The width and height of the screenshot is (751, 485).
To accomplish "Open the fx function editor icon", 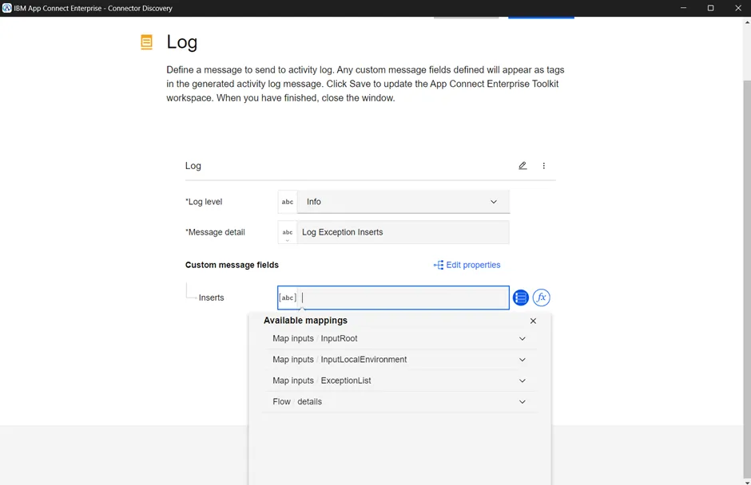I will coord(541,298).
